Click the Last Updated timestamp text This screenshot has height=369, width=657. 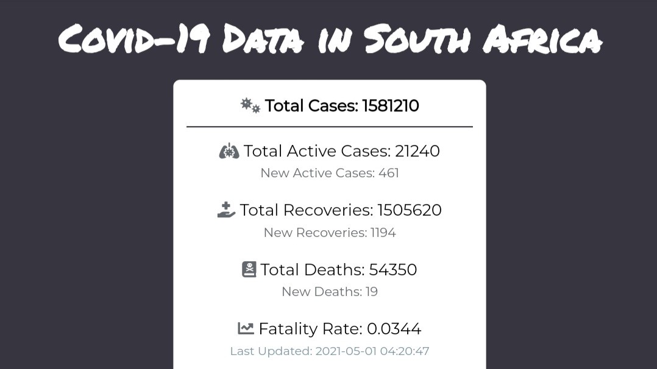(x=330, y=351)
